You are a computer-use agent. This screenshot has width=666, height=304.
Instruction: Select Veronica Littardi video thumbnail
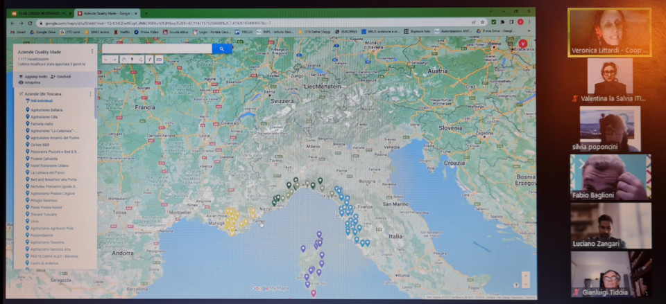pos(610,33)
